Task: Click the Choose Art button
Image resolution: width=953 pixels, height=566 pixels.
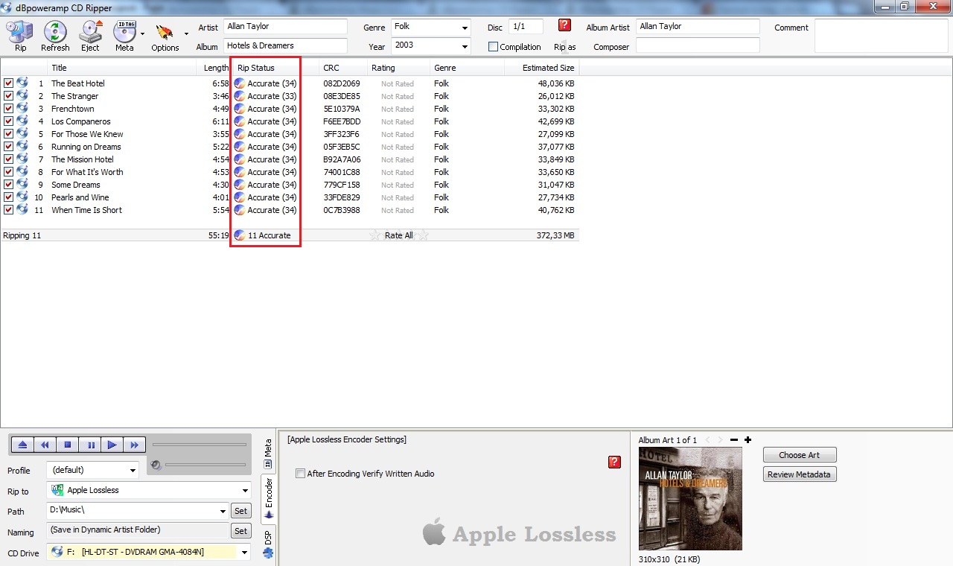Action: (799, 455)
